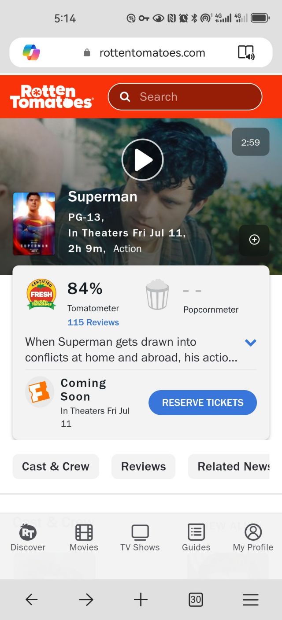This screenshot has width=282, height=620.
Task: Open read aloud icon in address bar
Action: click(x=246, y=53)
